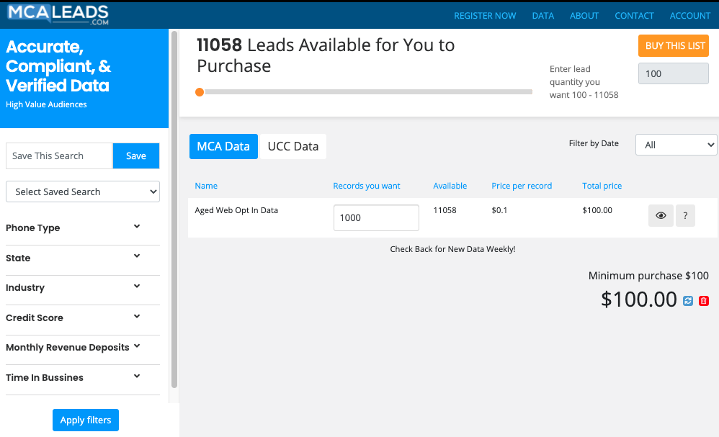
Task: Select the Aged Web Opt In Data row name
Action: [236, 210]
